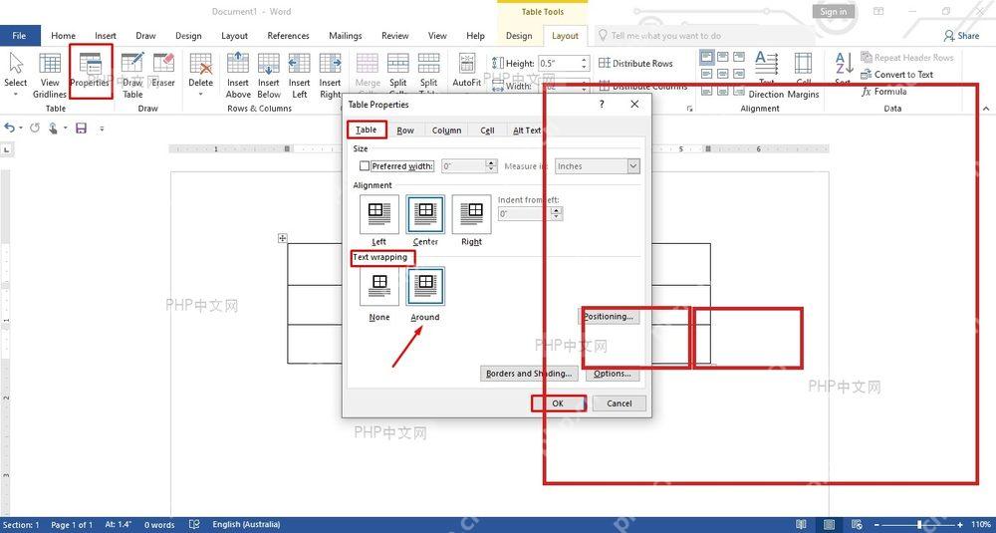Toggle View Gridlines in the Table group
996x533 pixels.
coord(50,75)
